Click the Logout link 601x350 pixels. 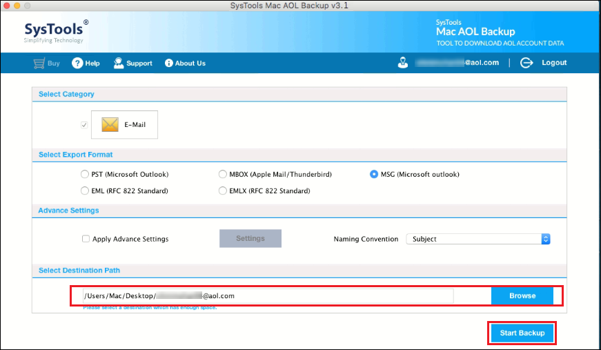point(554,63)
